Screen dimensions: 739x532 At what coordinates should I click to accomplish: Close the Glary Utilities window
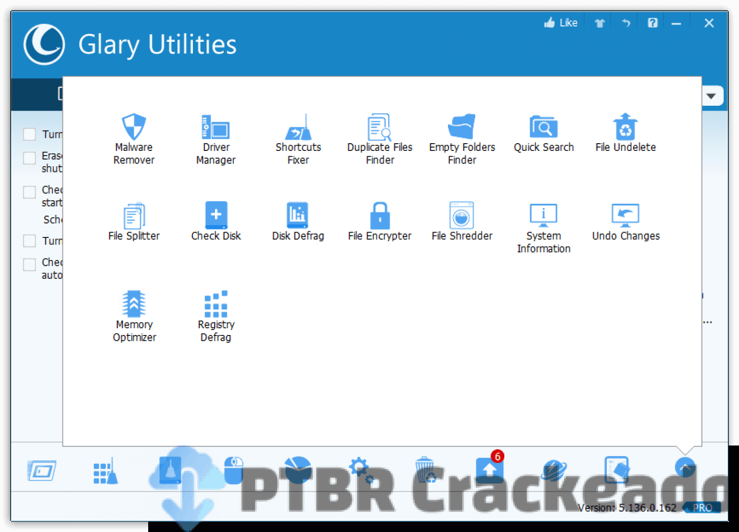point(709,23)
